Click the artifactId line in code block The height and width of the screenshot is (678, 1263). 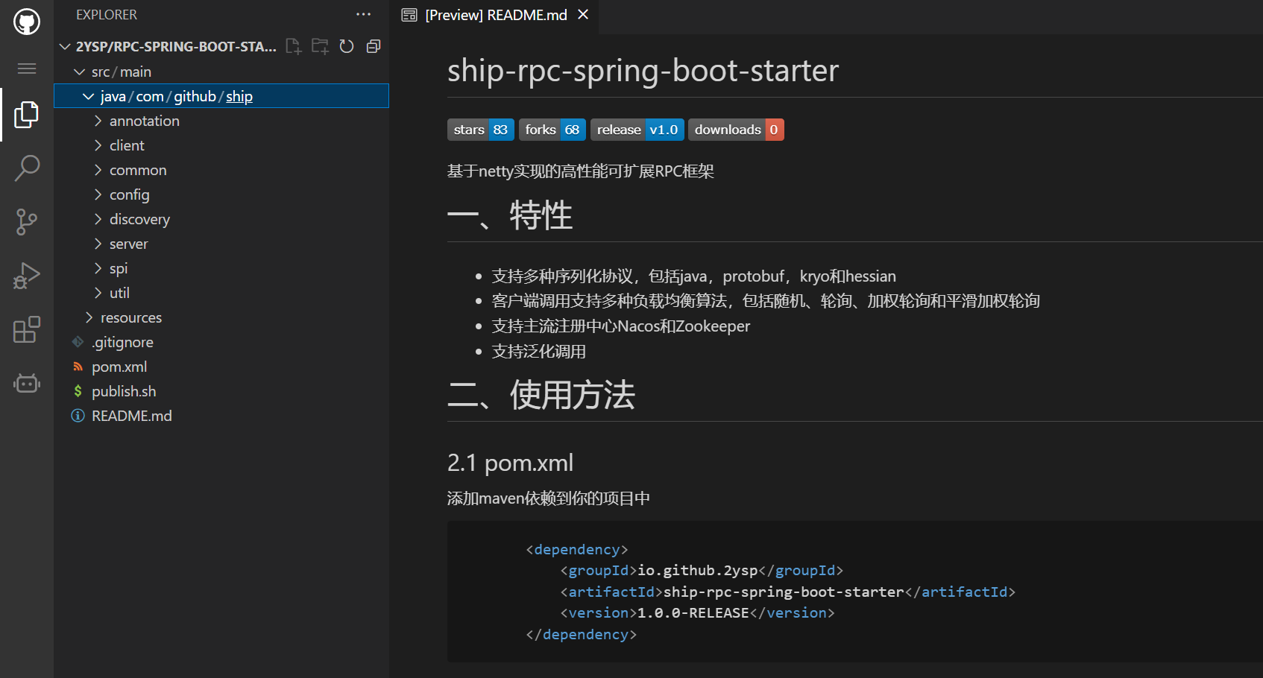[787, 592]
